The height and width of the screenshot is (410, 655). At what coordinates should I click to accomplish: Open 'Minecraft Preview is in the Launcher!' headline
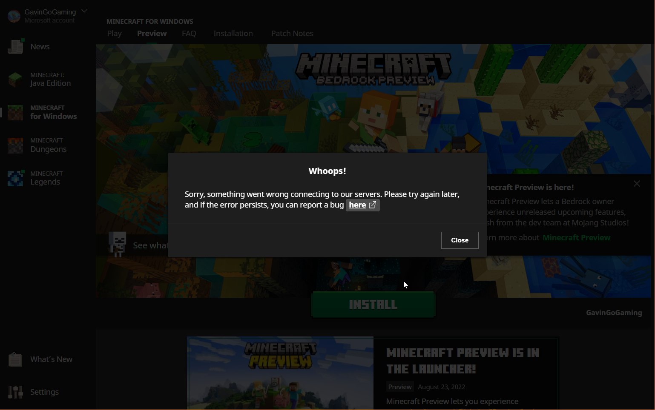tap(463, 361)
